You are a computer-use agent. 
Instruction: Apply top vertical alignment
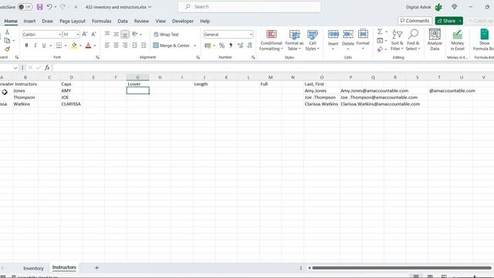coord(107,34)
